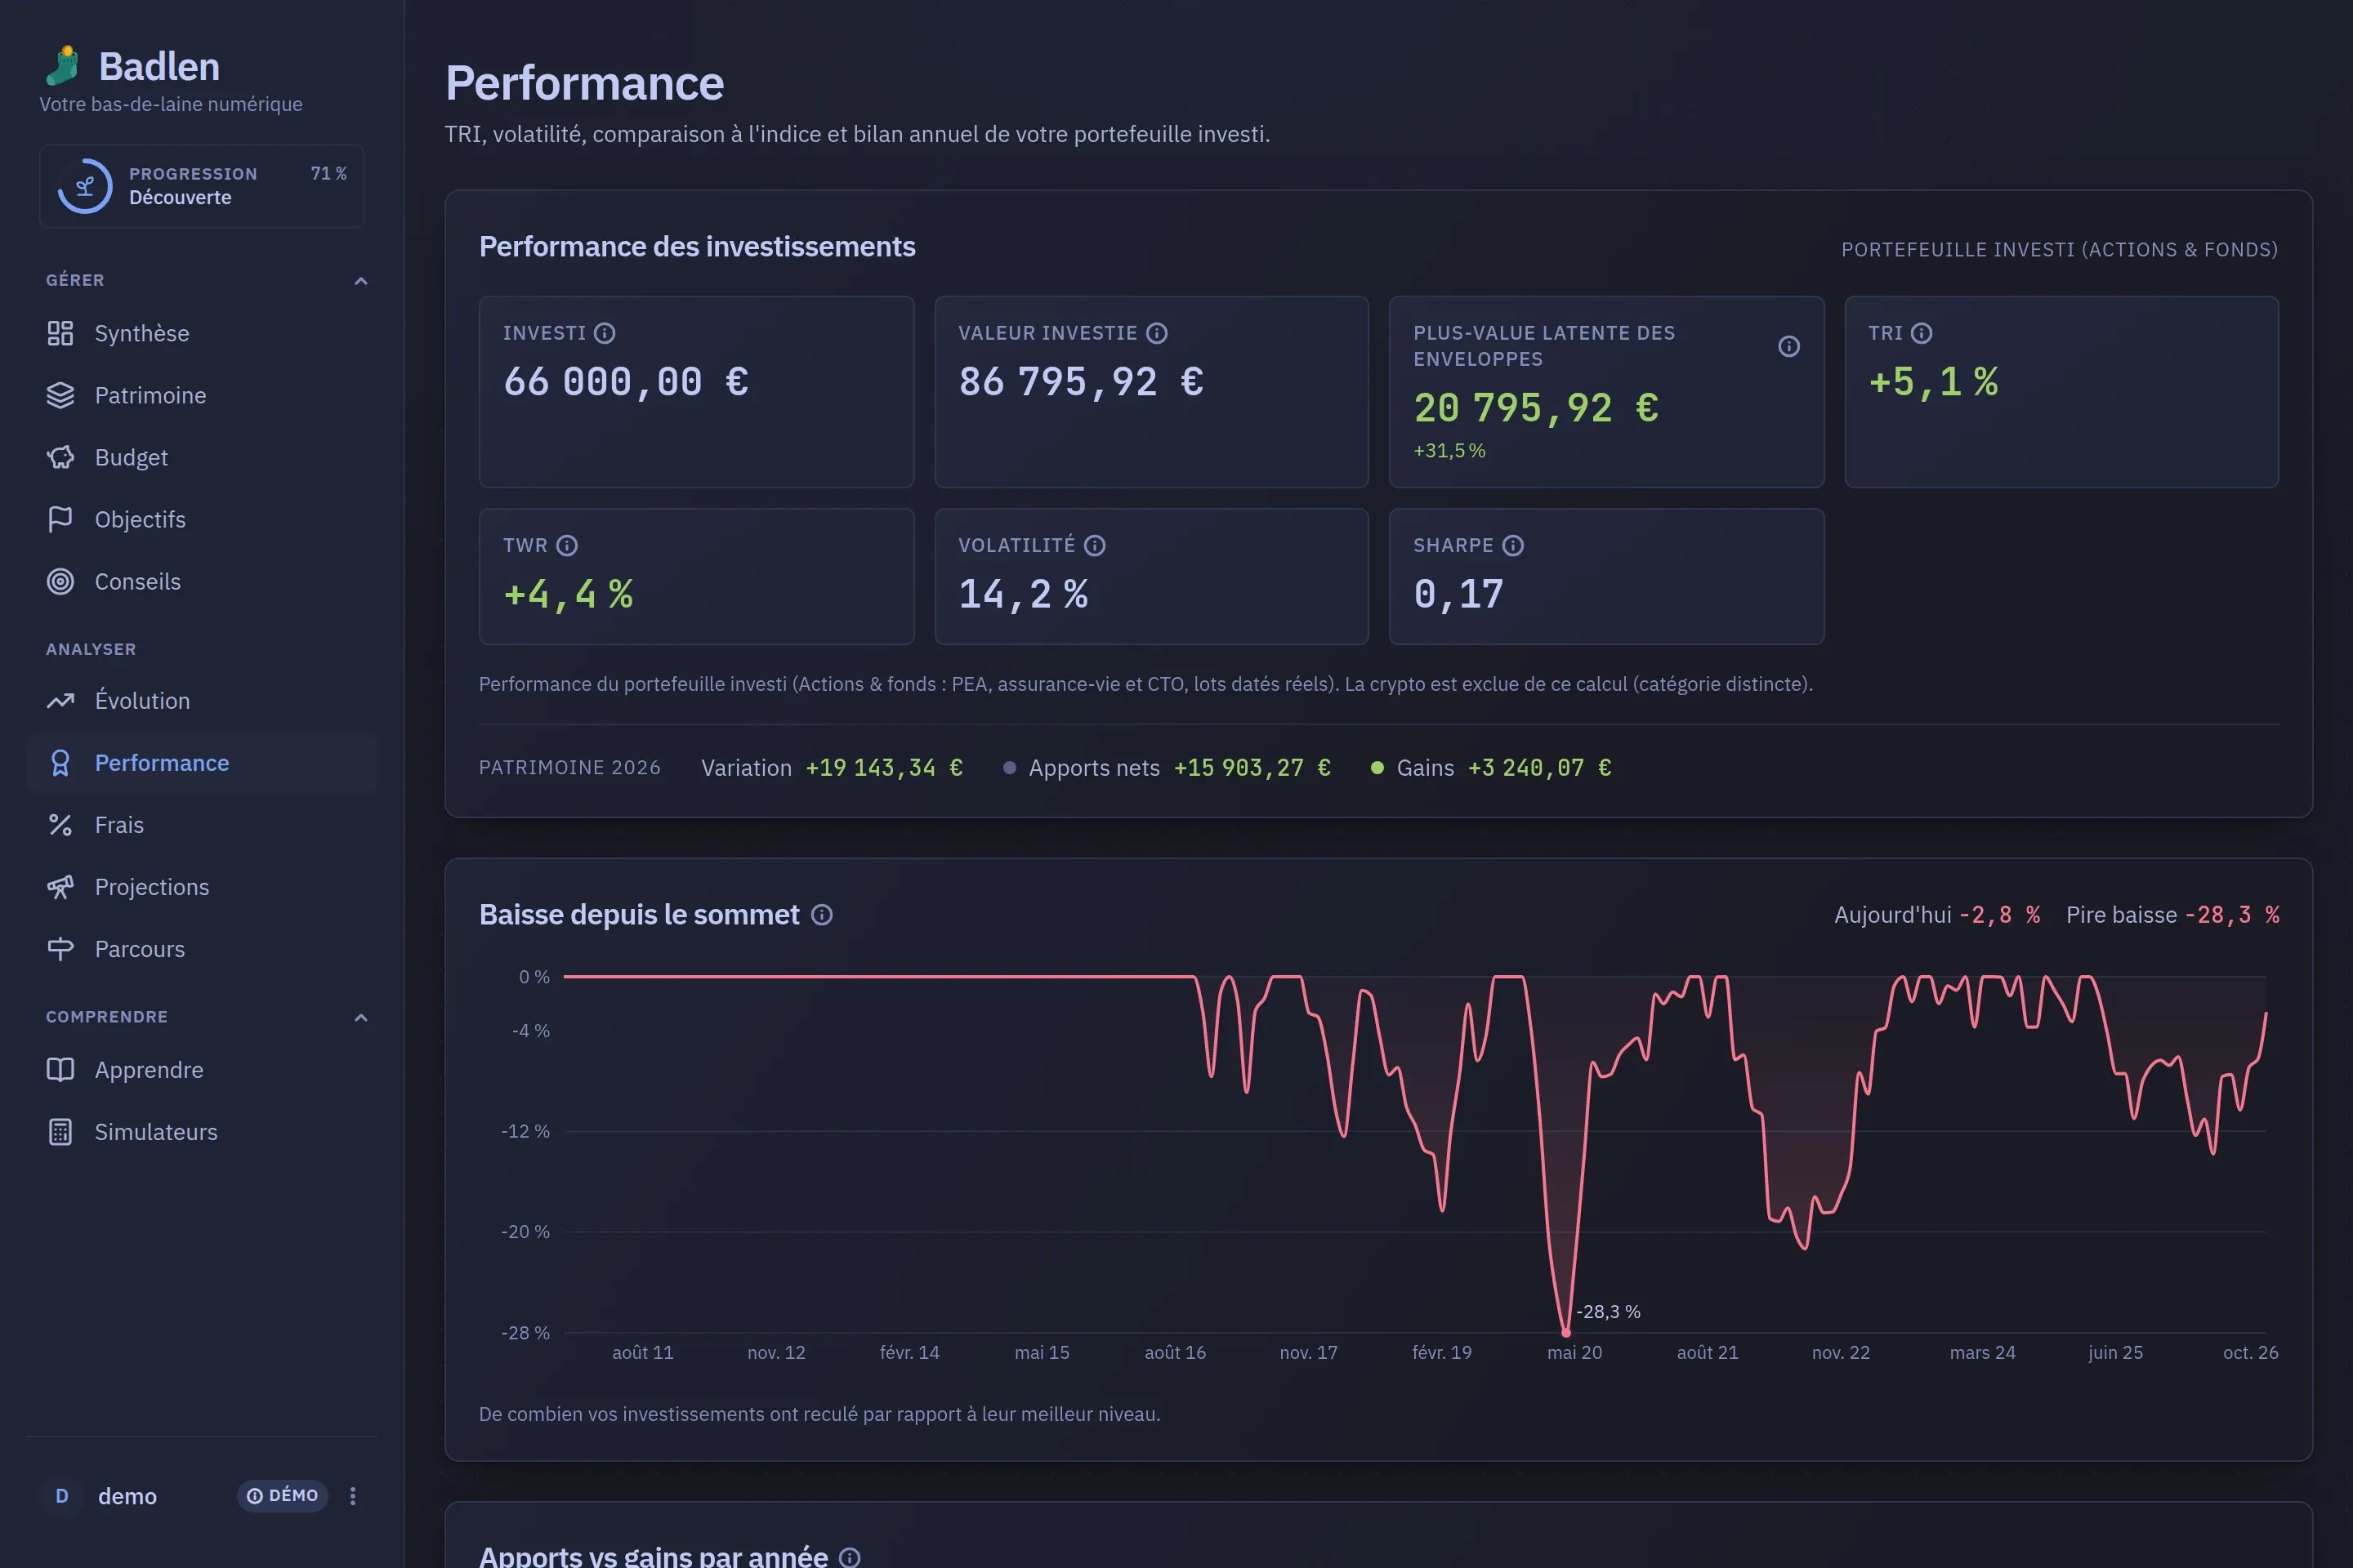The height and width of the screenshot is (1568, 2353).
Task: Show info for Plus-value latente des enveloppes
Action: (x=1788, y=346)
